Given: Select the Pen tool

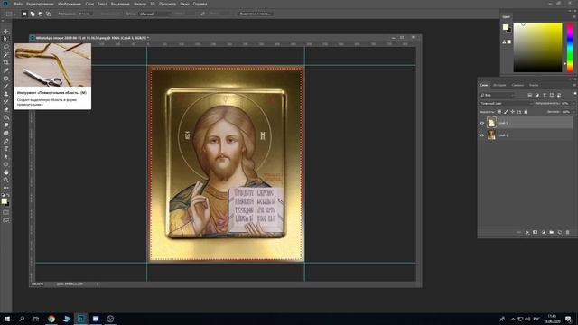Looking at the screenshot, I should 6,141.
